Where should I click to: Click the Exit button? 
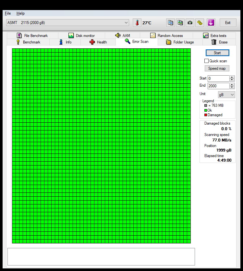click(x=228, y=23)
